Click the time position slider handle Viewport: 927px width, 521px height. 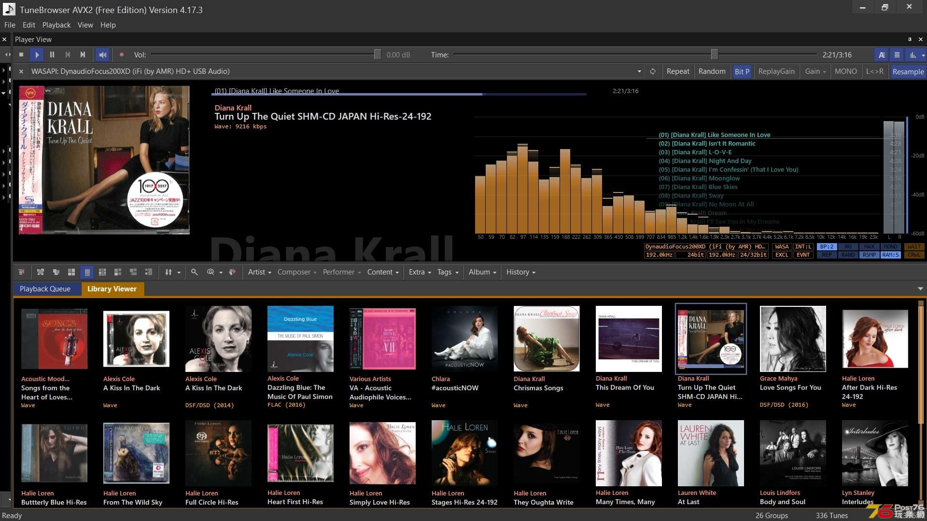tap(714, 55)
